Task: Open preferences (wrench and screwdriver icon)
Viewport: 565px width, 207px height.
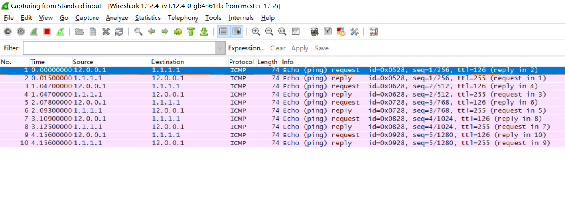Action: pos(354,32)
